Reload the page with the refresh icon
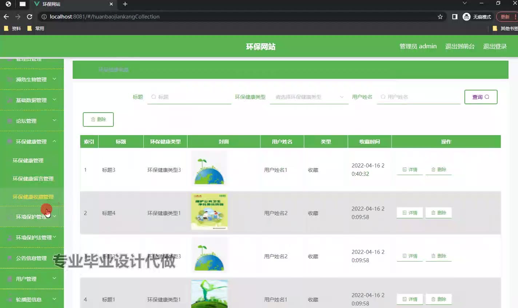This screenshot has height=308, width=518. pos(29,17)
